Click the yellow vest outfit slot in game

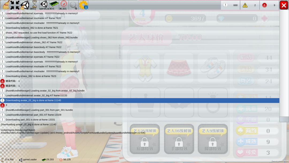pos(145,68)
